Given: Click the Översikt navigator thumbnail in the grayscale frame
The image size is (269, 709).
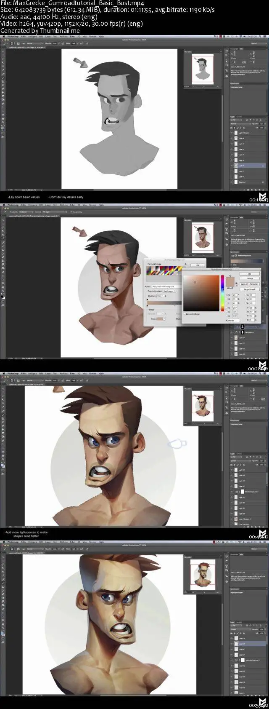Looking at the screenshot, I should (202, 68).
